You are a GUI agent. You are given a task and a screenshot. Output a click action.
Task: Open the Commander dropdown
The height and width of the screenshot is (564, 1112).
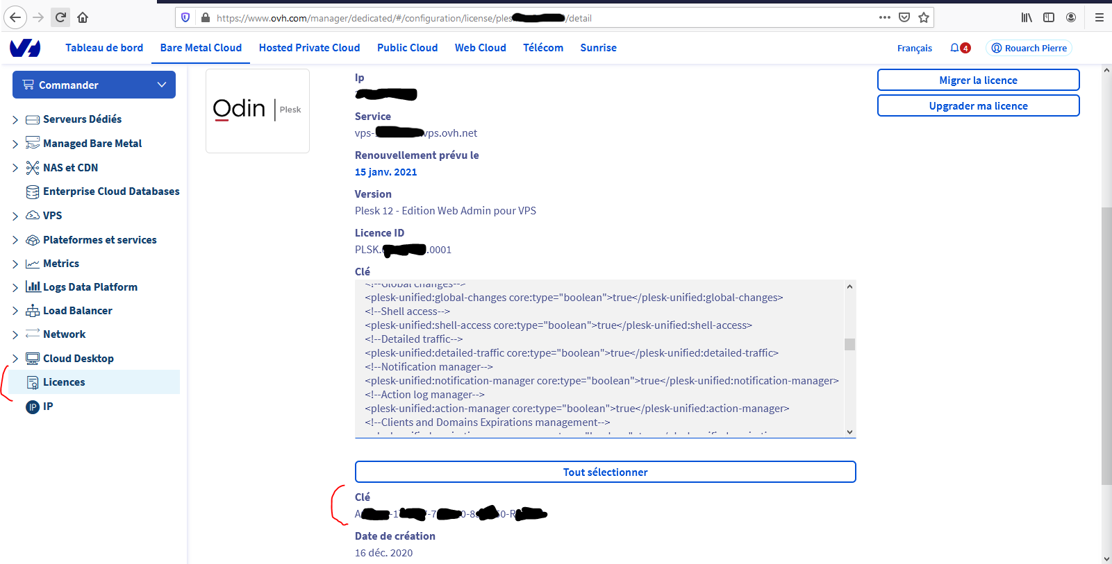[x=94, y=85]
